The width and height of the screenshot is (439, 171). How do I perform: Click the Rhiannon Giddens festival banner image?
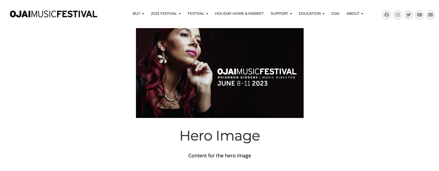click(220, 73)
